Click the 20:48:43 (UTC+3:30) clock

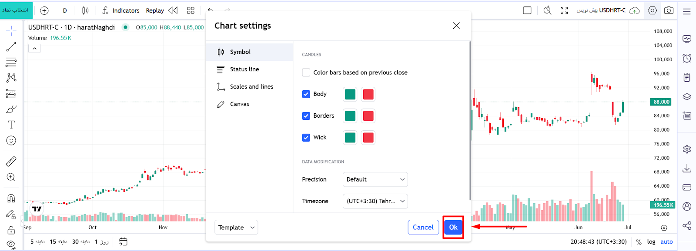[599, 242]
